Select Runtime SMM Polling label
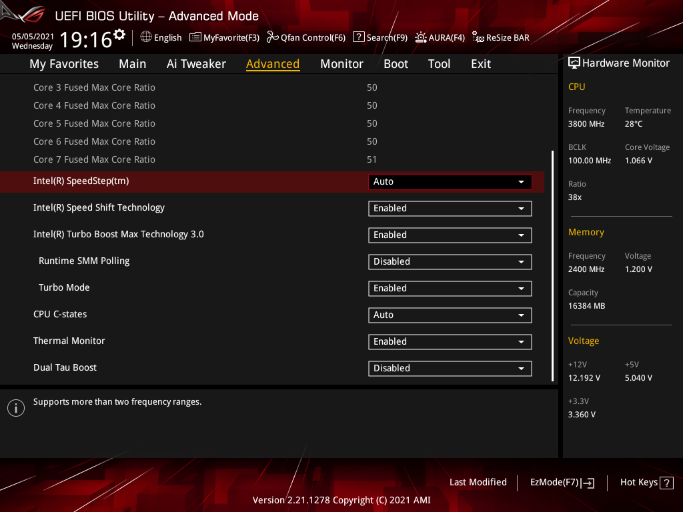Screen dimensions: 683x512 pyautogui.click(x=84, y=261)
